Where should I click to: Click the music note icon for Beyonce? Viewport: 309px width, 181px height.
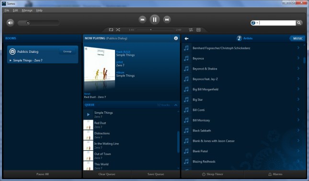pyautogui.click(x=186, y=58)
